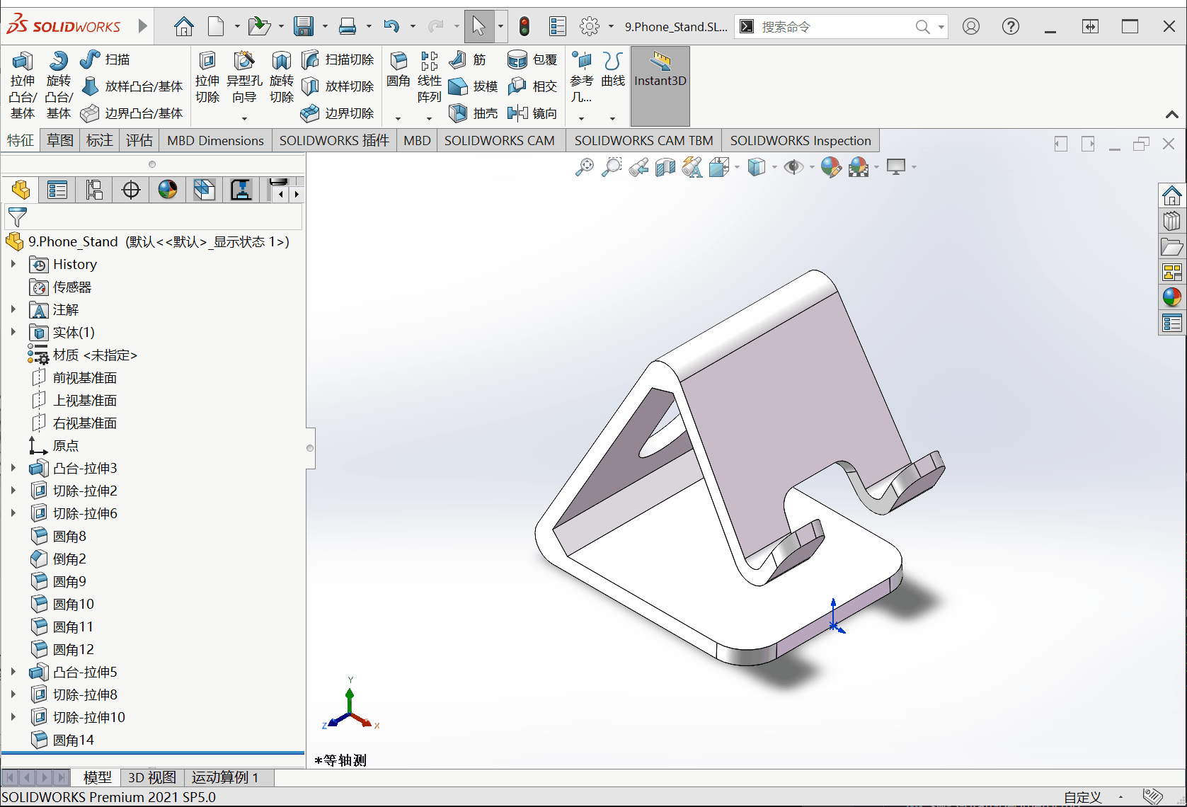Click the Lofted Cut (放样切除) tool
Viewport: 1187px width, 807px height.
coord(338,86)
